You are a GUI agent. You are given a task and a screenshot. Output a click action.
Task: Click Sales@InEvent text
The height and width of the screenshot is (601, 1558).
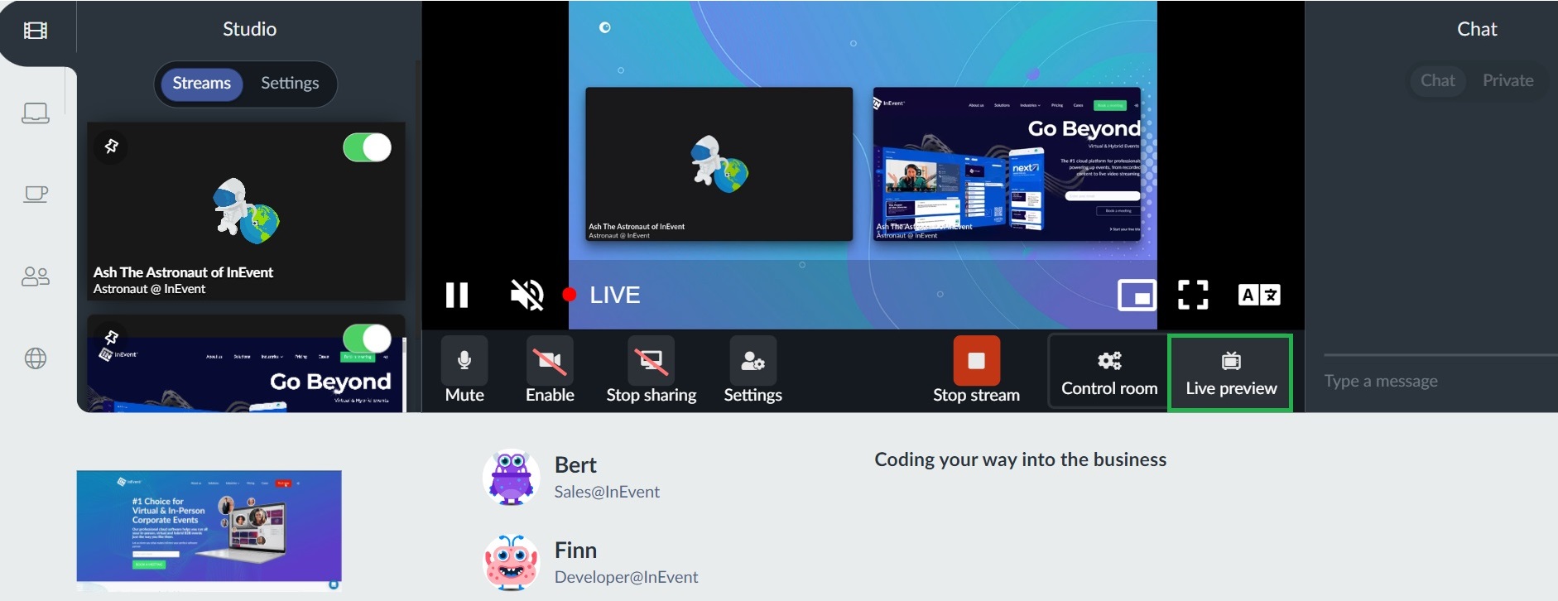607,492
